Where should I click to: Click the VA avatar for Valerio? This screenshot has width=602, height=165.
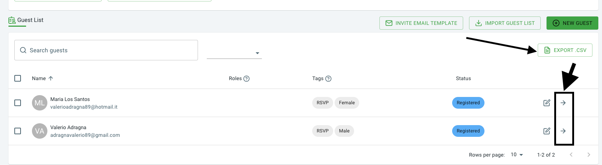40,131
